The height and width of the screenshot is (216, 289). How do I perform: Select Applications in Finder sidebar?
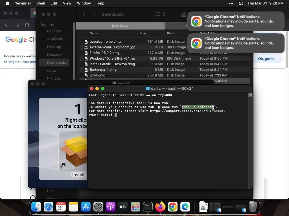coord(56,39)
